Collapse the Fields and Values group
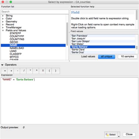Viewport: 139px width, 139px height. tap(3, 30)
